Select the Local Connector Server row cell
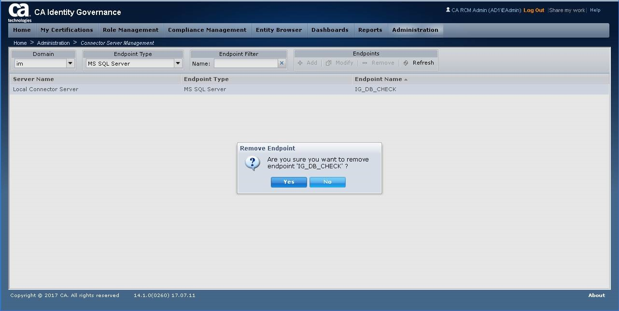 tap(95, 89)
